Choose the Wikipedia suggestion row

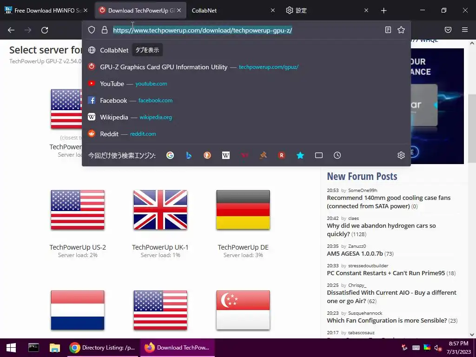coord(246,117)
